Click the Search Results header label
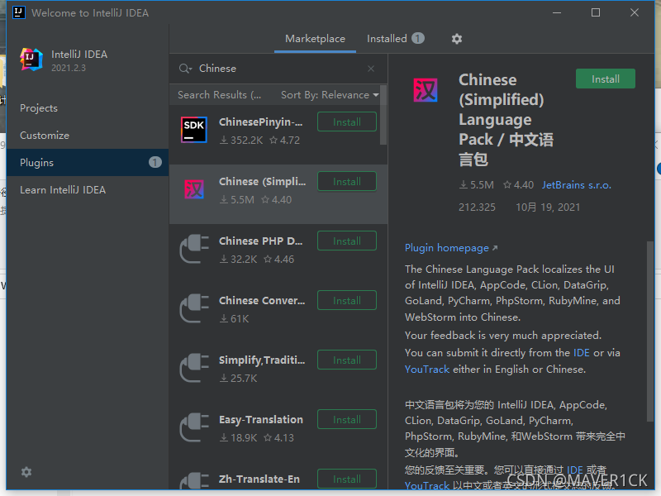The height and width of the screenshot is (496, 661). [x=219, y=95]
